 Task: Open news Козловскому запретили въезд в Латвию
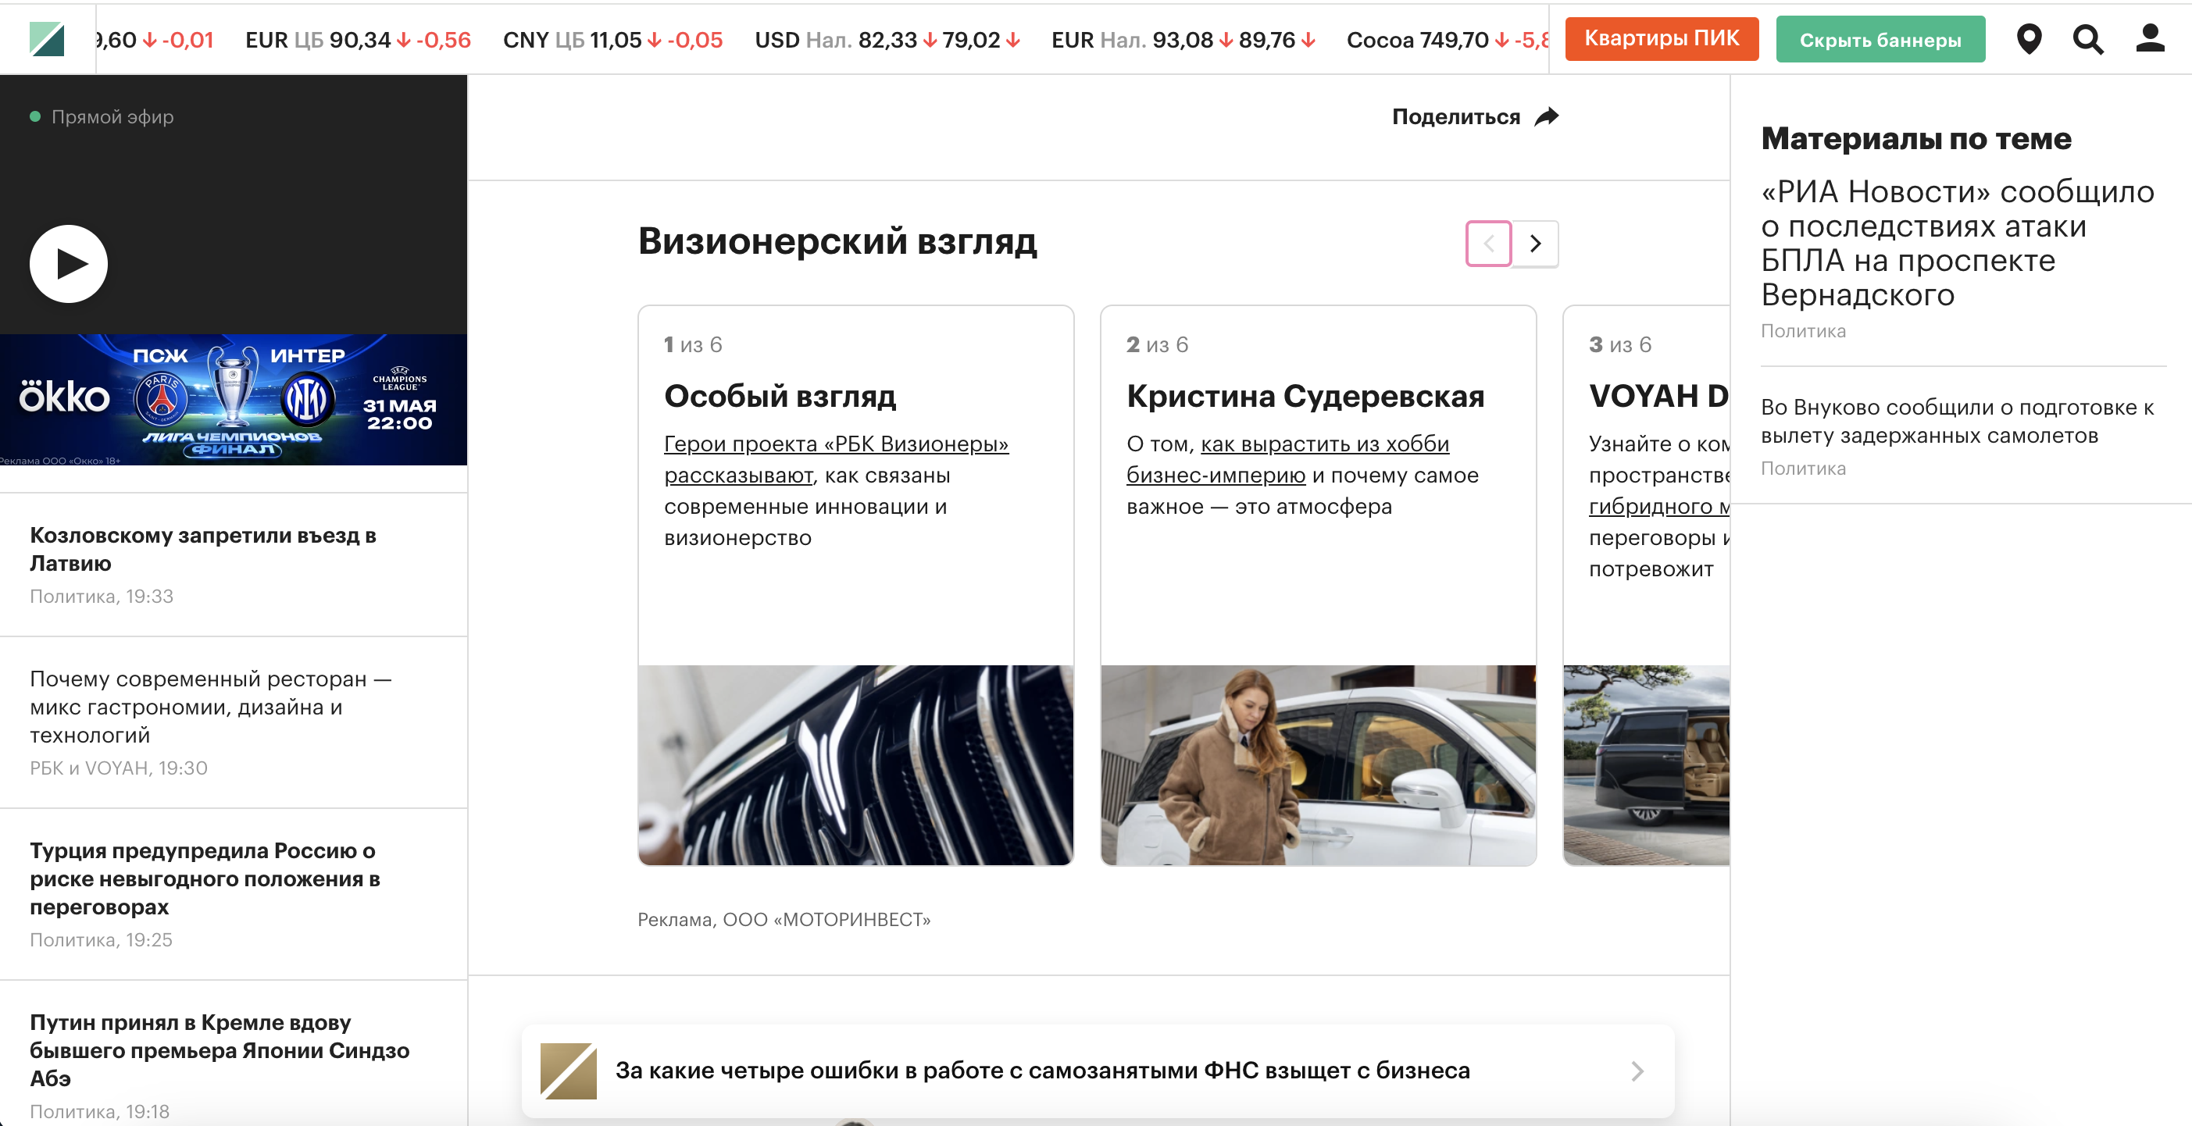[202, 550]
